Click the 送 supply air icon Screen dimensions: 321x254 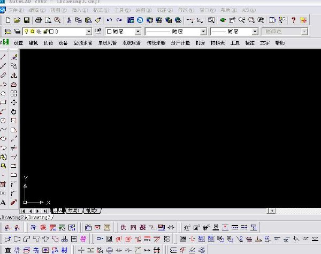pos(187,227)
